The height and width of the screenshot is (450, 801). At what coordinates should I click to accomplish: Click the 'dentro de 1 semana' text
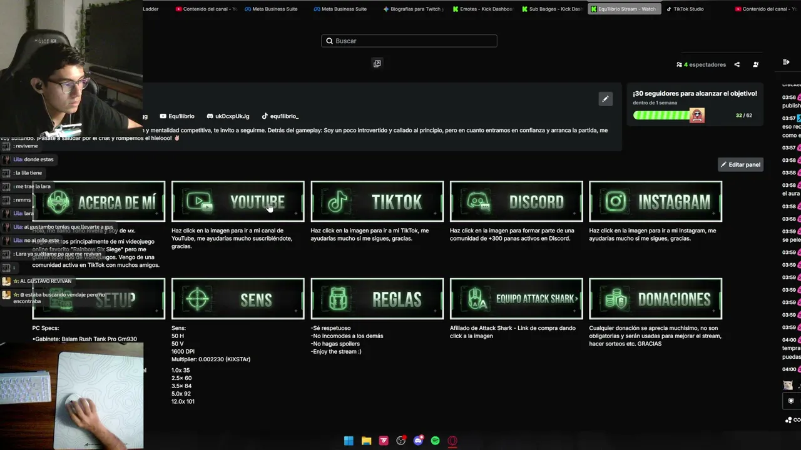pyautogui.click(x=655, y=102)
